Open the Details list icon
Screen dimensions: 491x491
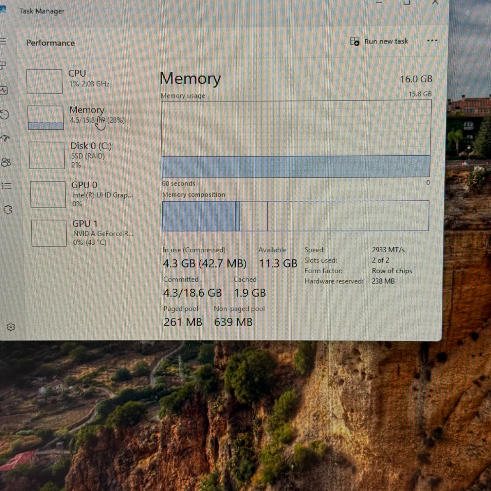[x=7, y=186]
